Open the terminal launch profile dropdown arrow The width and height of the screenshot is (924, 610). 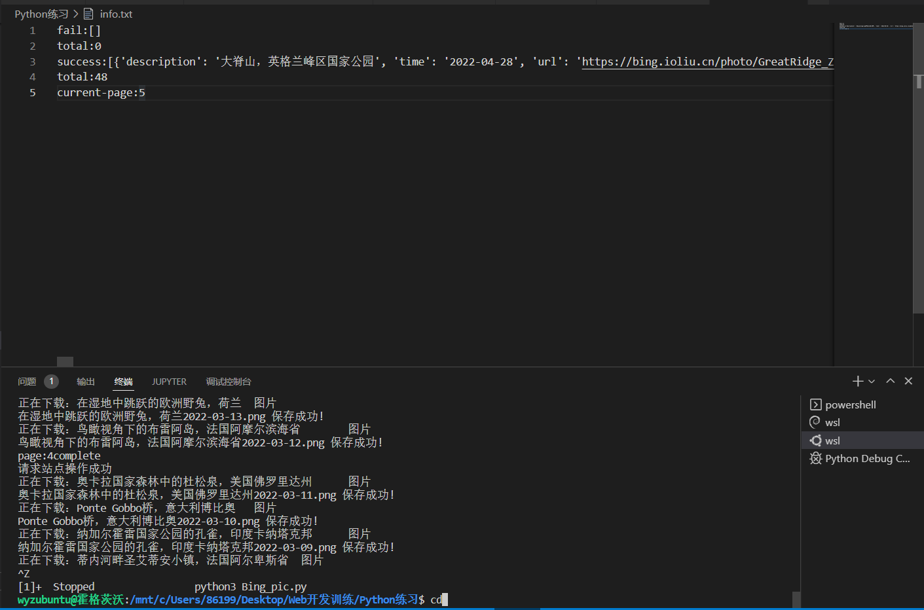pos(872,382)
